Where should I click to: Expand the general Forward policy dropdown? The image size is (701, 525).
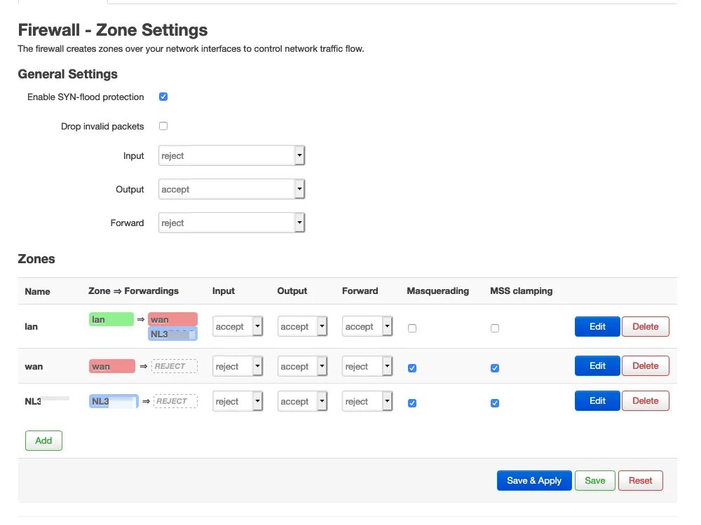231,223
